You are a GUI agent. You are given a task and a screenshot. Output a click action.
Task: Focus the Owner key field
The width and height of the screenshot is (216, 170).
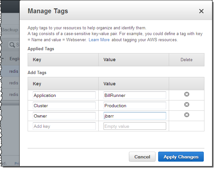[64, 116]
